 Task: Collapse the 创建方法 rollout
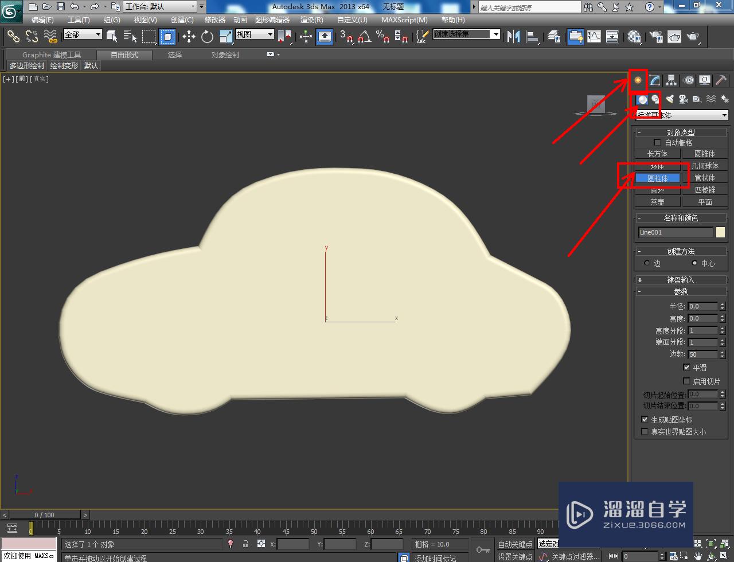pyautogui.click(x=681, y=251)
